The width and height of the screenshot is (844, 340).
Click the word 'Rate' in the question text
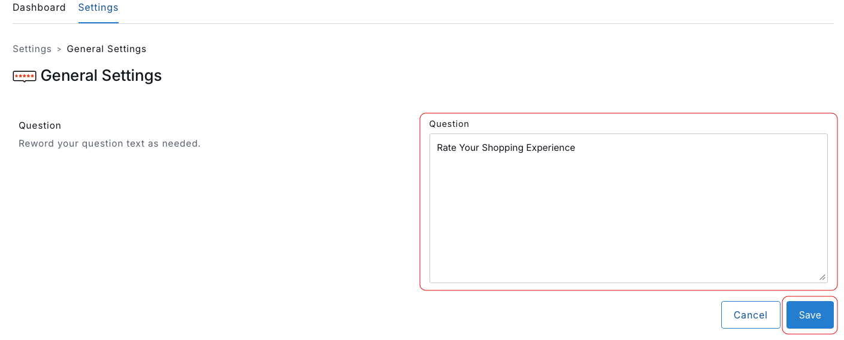click(x=447, y=148)
